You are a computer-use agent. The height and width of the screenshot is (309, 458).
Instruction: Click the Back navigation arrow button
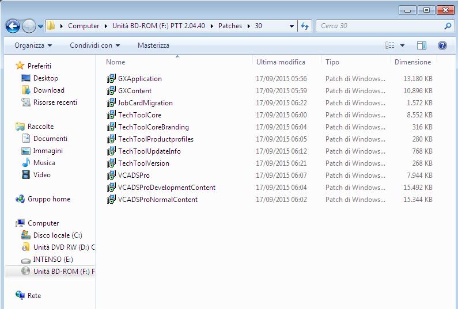coord(13,26)
